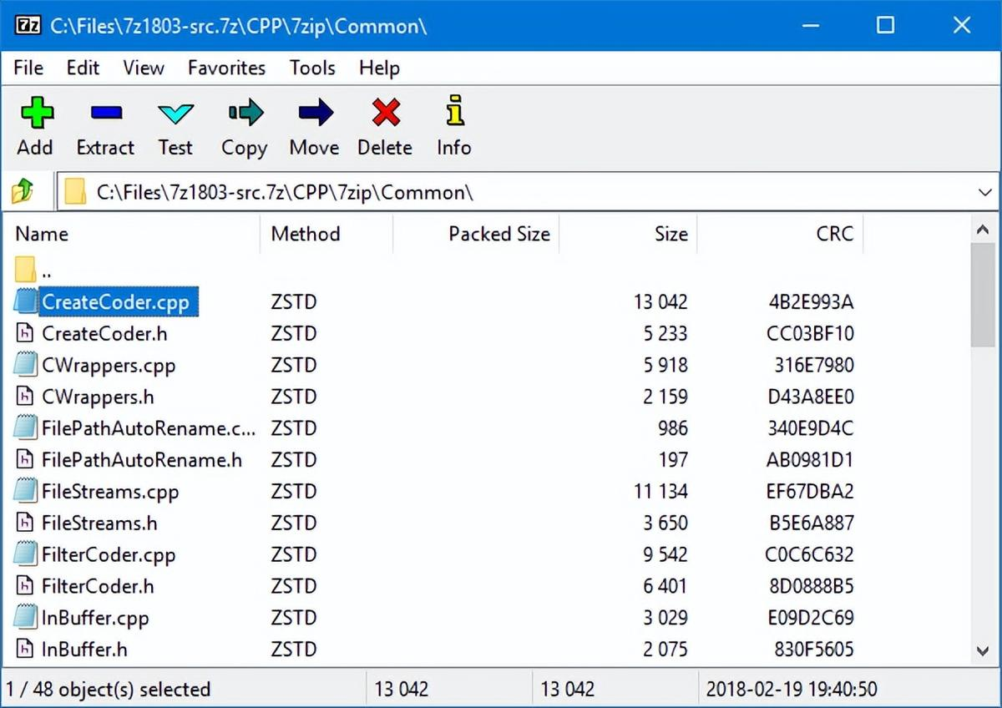
Task: Open the Tools menu
Action: [312, 68]
